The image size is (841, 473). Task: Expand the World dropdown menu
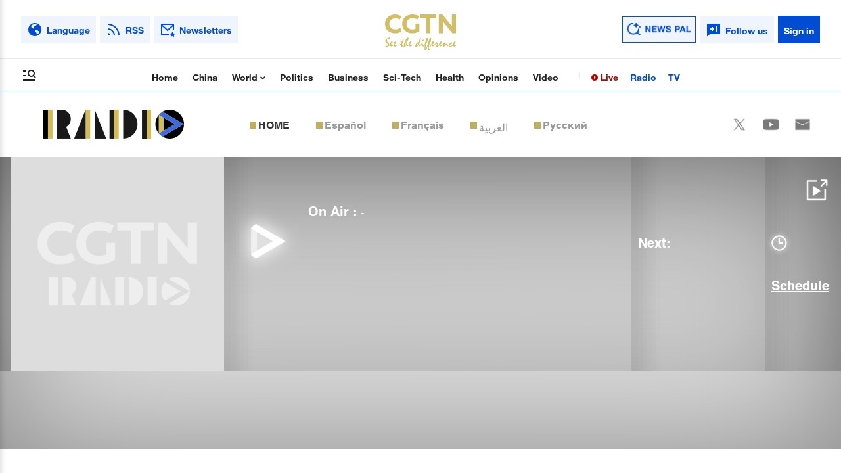point(248,78)
